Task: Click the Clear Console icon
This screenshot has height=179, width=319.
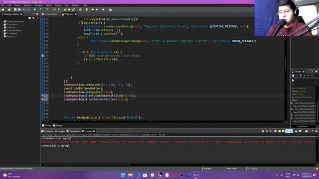Action: pyautogui.click(x=276, y=131)
